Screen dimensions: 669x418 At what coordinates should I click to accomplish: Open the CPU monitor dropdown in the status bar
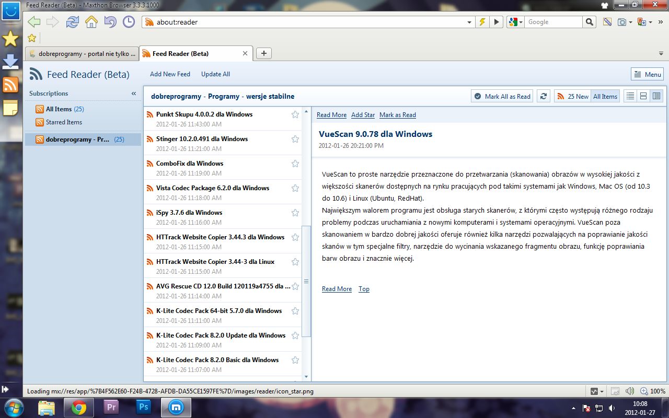(x=602, y=391)
